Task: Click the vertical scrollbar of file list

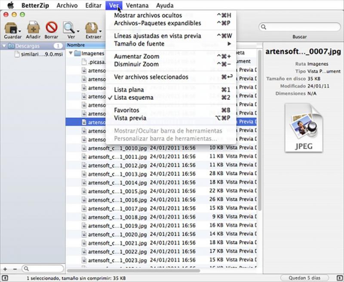Action: (x=260, y=131)
